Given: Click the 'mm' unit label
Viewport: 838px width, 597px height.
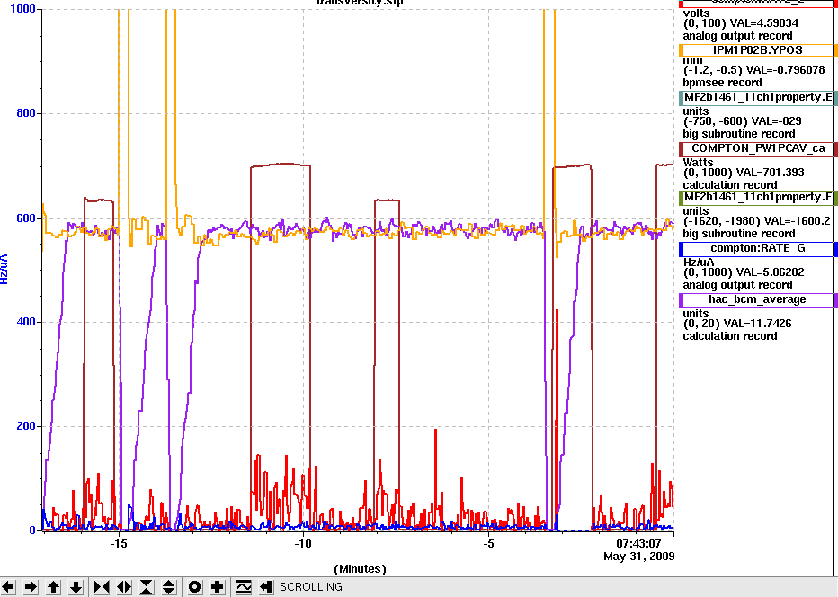Looking at the screenshot, I should 692,60.
